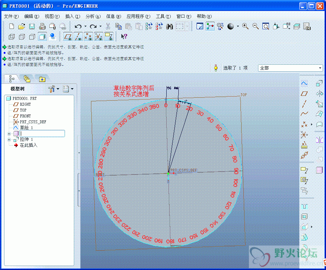Open the 编辑(E) menu
326x270 pixels.
click(31, 16)
